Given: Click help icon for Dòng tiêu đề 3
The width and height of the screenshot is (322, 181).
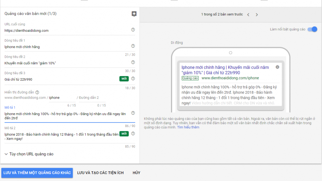Looking at the screenshot, I should point(133,79).
